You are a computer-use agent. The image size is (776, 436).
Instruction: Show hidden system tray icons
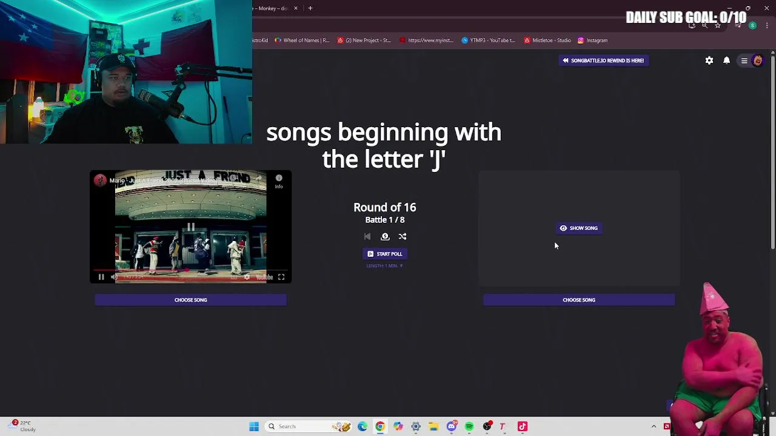654,426
